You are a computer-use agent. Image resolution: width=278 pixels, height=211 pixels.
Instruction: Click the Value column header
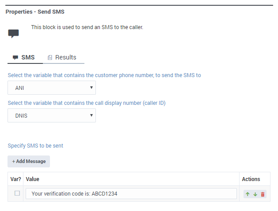pos(33,179)
